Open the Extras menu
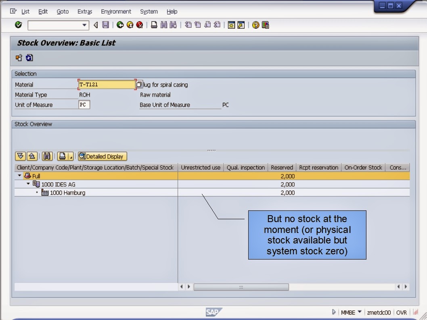This screenshot has height=320, width=427. 85,11
